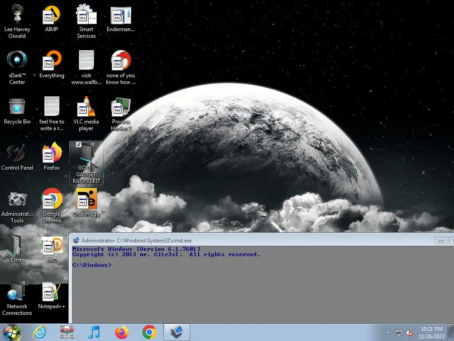
Task: Select the Google Chrome desktop shortcut
Action: (x=51, y=206)
